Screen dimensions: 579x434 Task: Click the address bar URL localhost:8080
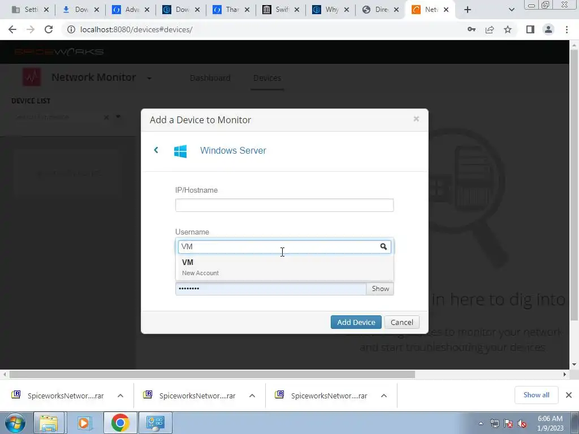[136, 29]
